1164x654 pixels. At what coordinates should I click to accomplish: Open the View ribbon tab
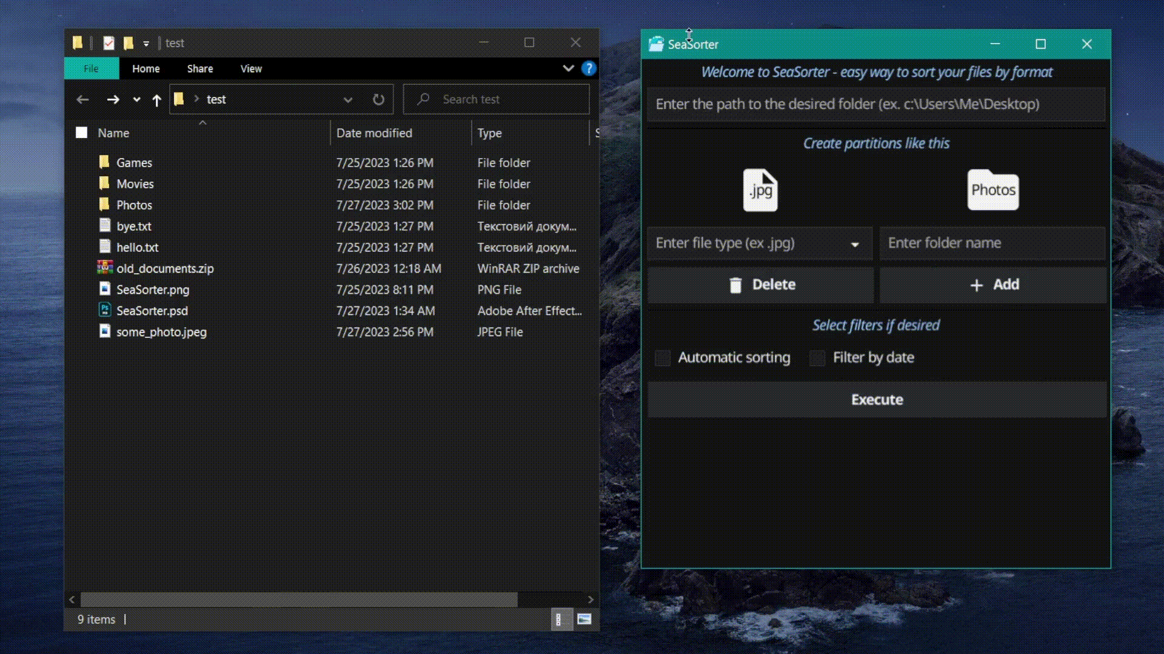click(x=251, y=68)
